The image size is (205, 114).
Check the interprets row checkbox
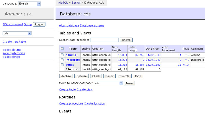[62, 60]
